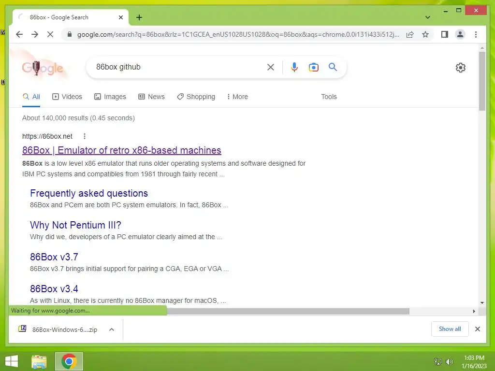The height and width of the screenshot is (371, 495).
Task: Open the tab search dropdown arrow
Action: coord(428,17)
